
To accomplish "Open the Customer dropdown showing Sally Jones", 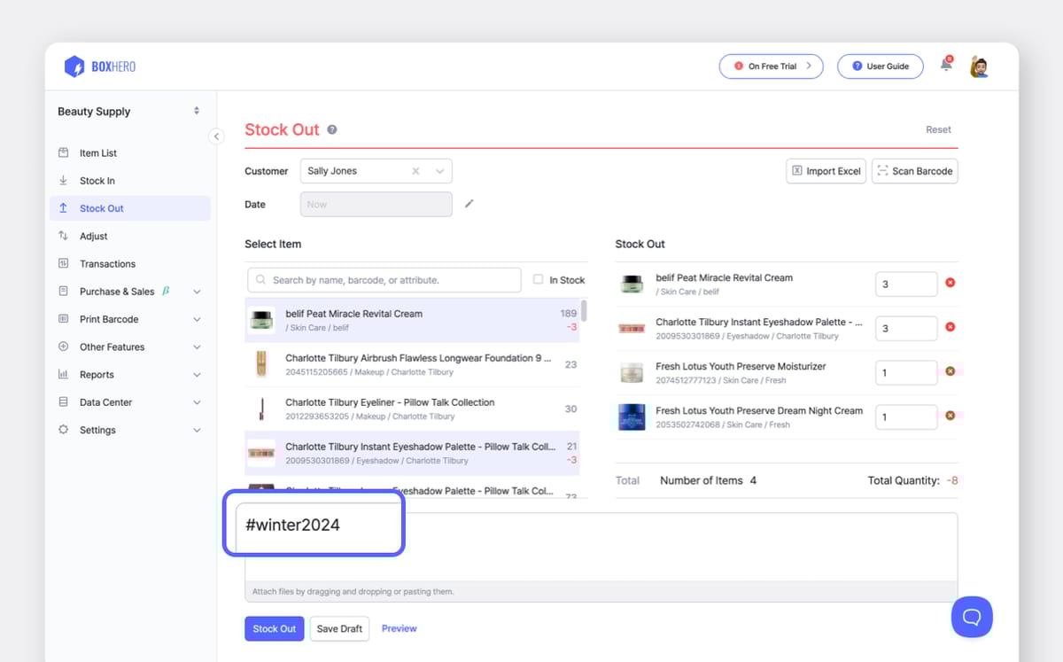I will 439,170.
